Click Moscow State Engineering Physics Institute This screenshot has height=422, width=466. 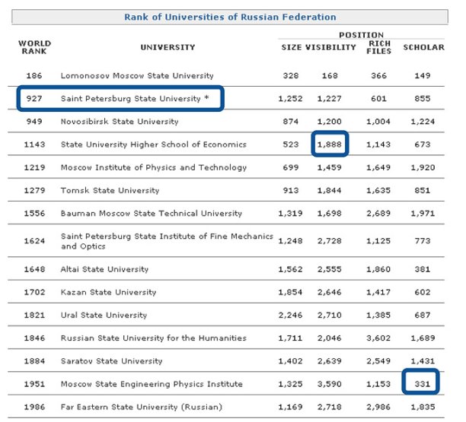tap(152, 384)
